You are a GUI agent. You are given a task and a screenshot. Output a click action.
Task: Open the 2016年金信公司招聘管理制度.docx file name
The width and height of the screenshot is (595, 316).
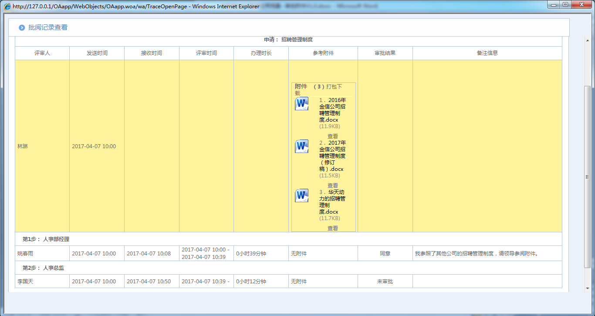click(x=333, y=110)
